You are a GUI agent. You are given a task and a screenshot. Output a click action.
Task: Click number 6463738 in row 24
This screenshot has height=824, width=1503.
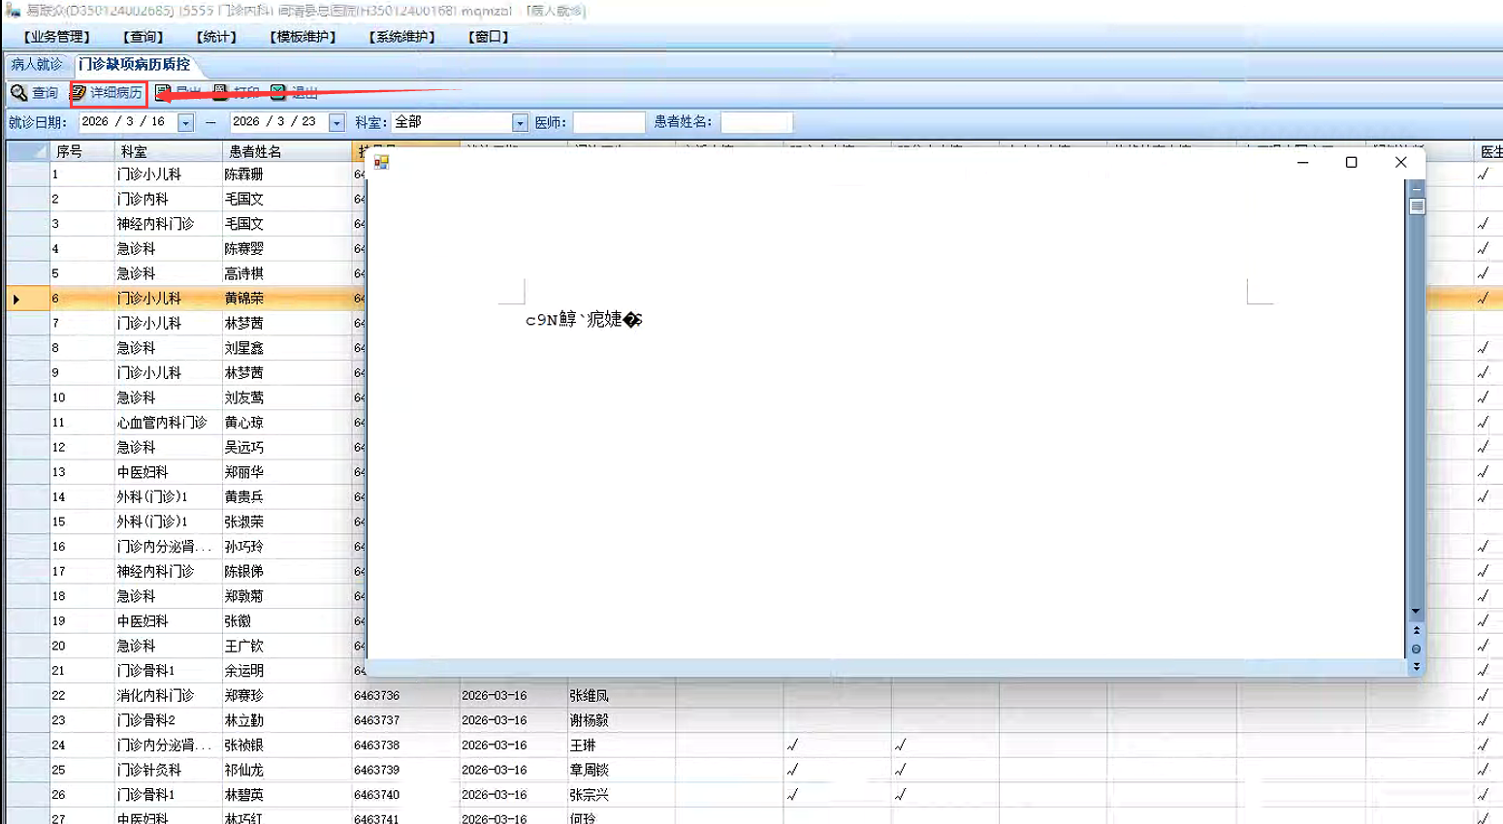click(x=377, y=745)
